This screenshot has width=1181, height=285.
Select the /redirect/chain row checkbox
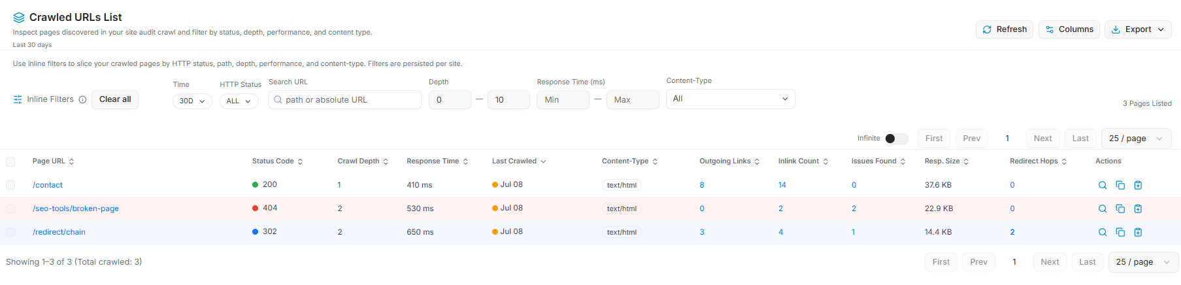(10, 232)
